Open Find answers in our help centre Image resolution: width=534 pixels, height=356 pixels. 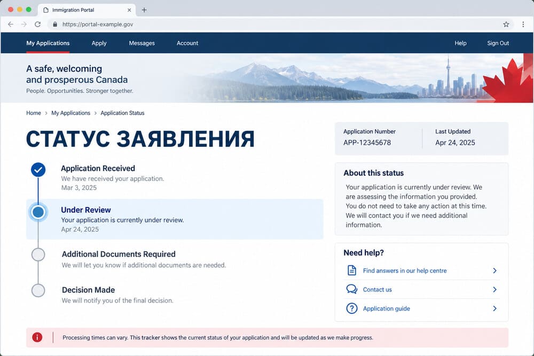(x=405, y=271)
